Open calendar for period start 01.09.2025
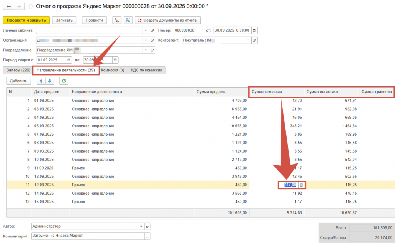The height and width of the screenshot is (244, 395). [69, 60]
